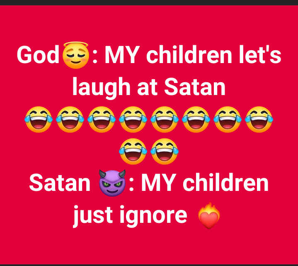This screenshot has width=298, height=266.
Task: Tap the purple devil emoji
Action: point(112,183)
